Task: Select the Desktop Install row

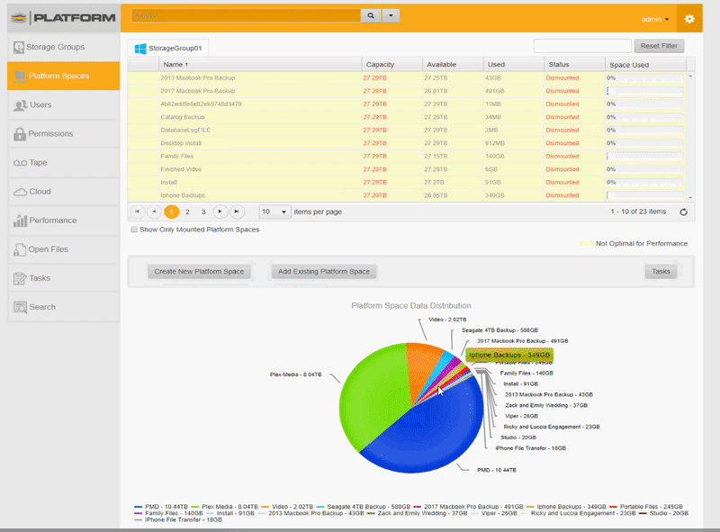Action: pos(408,143)
